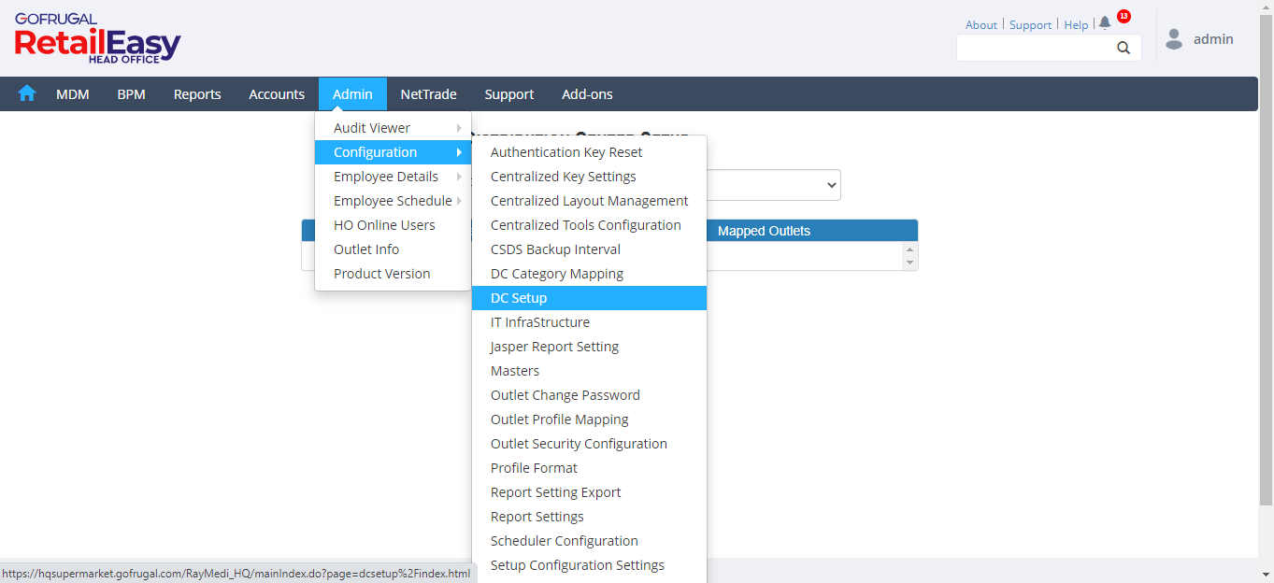Click the Help link

tap(1076, 25)
